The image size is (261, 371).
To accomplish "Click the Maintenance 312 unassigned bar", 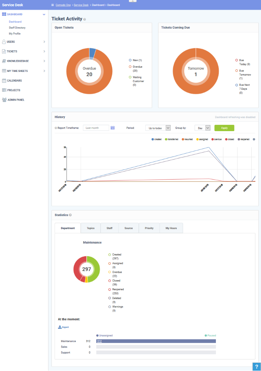I will point(156,341).
